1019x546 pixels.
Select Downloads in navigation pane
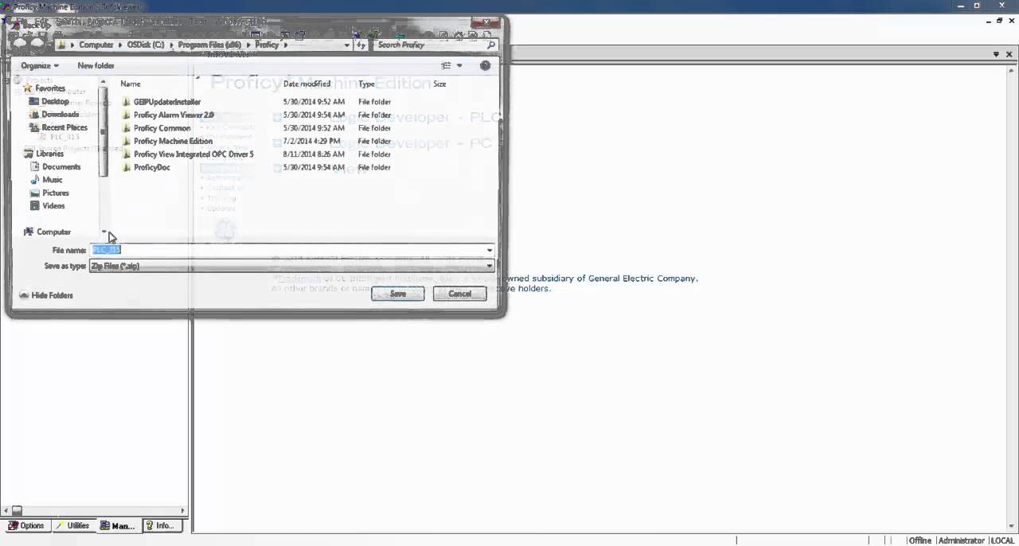click(60, 115)
